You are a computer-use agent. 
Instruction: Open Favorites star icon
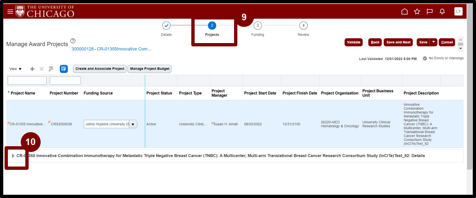point(417,12)
